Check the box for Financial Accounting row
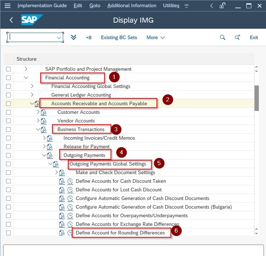This screenshot has width=266, height=256. (x=8, y=78)
